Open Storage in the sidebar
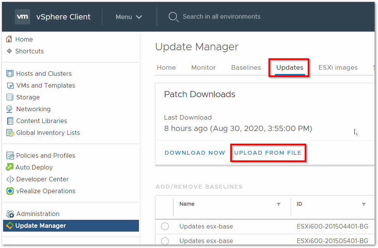This screenshot has width=378, height=248. point(28,97)
